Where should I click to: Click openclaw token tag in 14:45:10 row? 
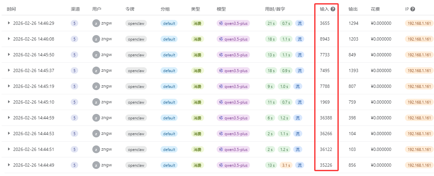[136, 102]
